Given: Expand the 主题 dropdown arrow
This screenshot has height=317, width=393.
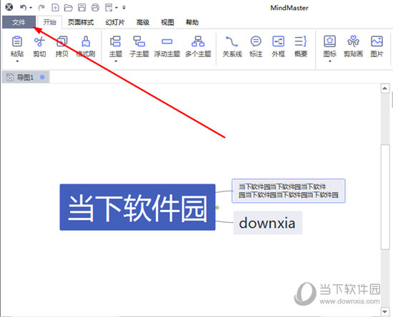Looking at the screenshot, I should 116,61.
